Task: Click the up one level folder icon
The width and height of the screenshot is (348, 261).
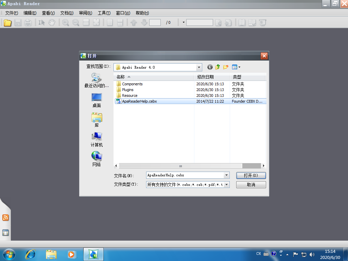Action: 218,67
